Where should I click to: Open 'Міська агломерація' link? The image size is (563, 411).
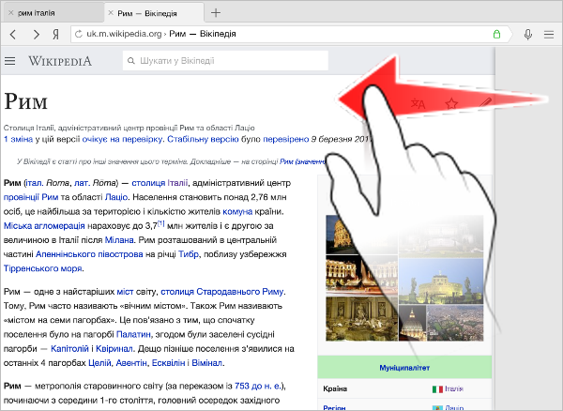(44, 226)
